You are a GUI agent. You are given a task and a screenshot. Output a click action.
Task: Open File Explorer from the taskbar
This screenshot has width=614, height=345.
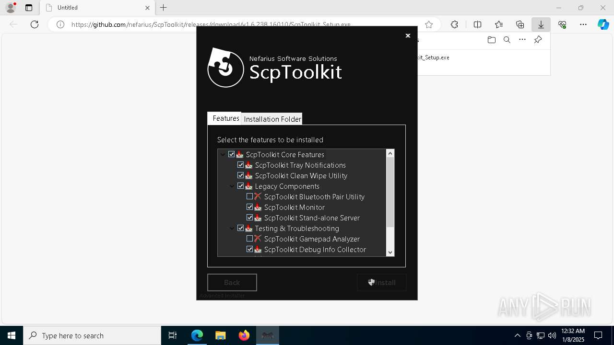tap(221, 335)
